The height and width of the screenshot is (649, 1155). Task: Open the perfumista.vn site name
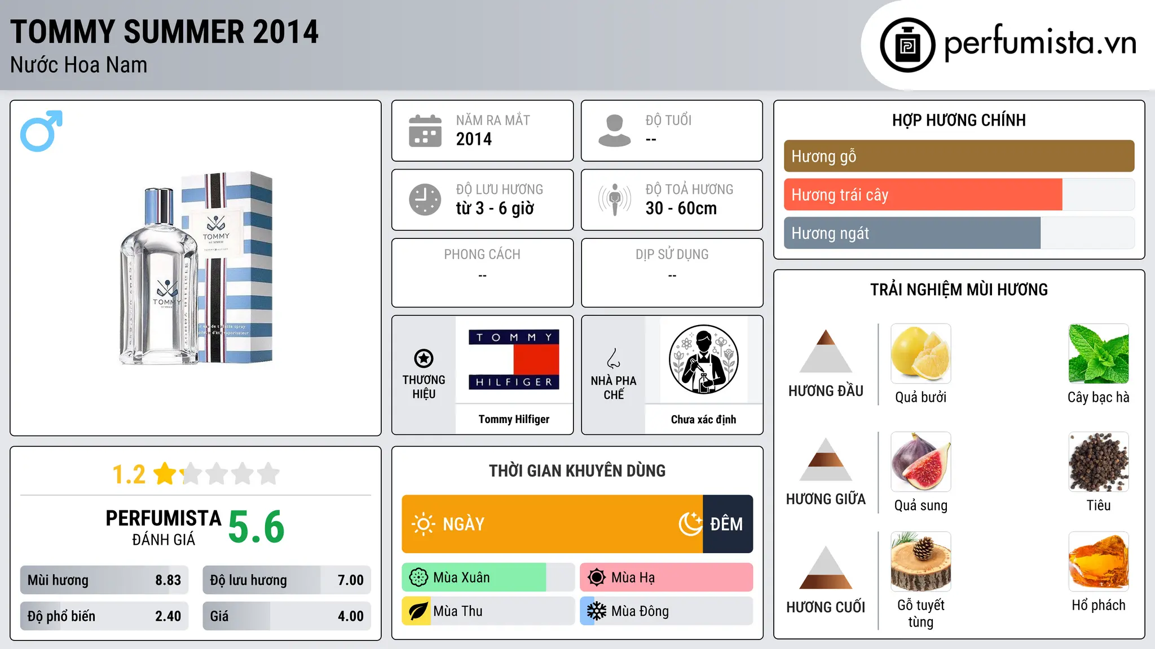(1040, 43)
